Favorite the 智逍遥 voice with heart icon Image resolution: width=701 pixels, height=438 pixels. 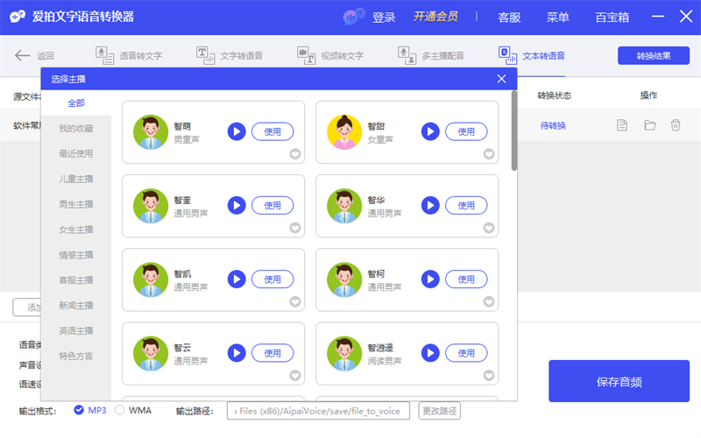(489, 376)
